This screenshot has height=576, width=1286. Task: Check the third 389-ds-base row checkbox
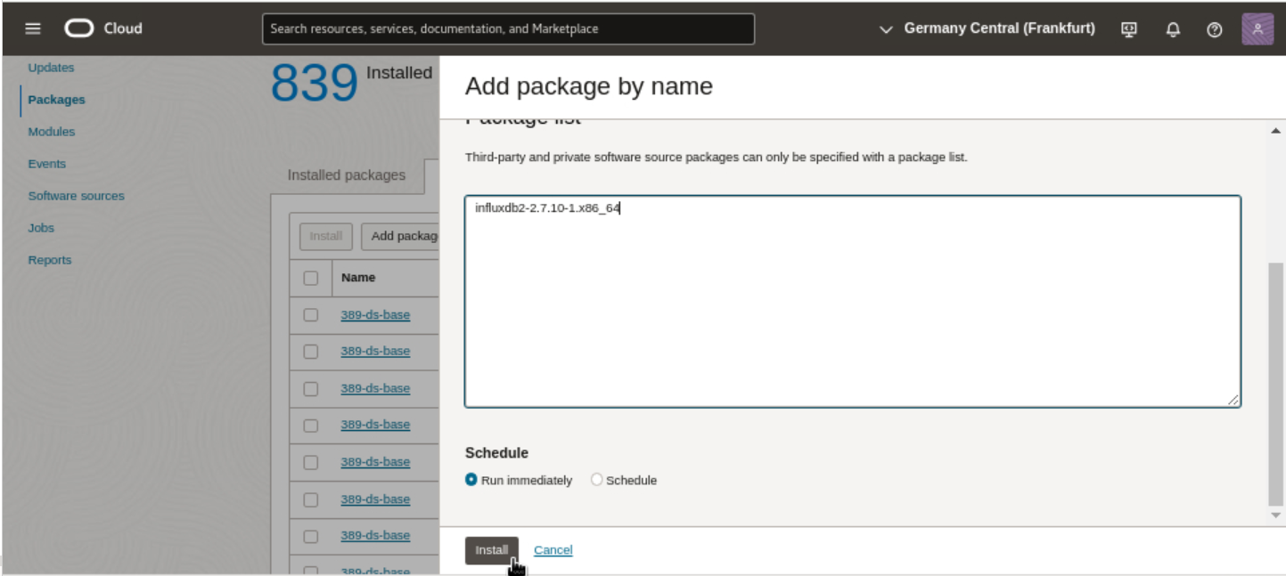(310, 389)
